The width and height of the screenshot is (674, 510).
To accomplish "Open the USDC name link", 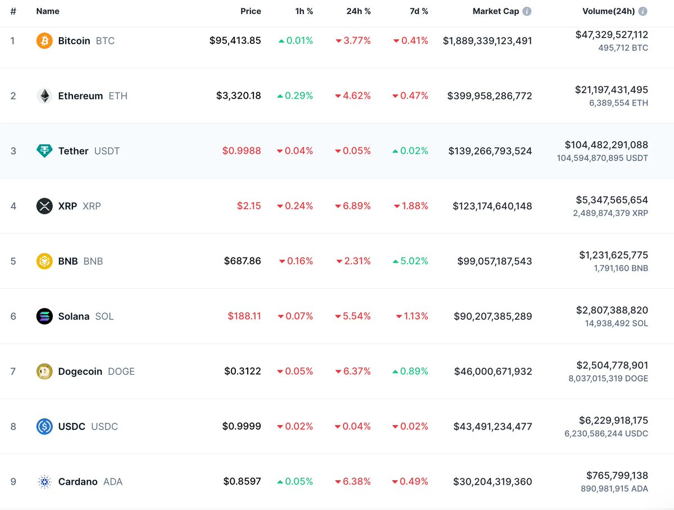I will click(x=72, y=426).
